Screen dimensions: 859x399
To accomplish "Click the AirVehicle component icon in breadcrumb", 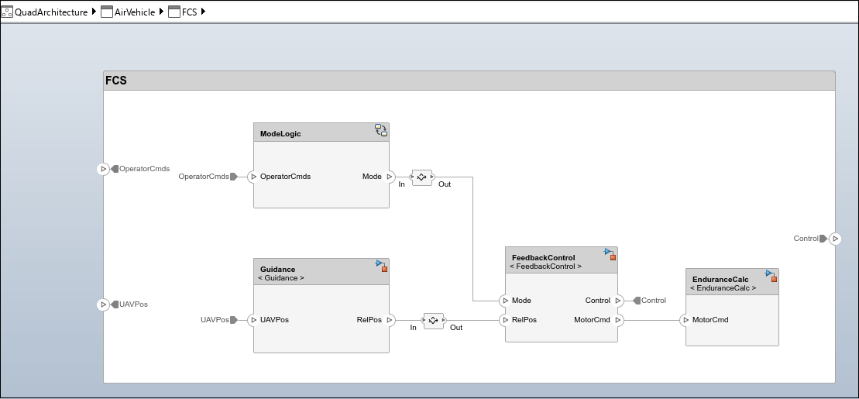I will tap(107, 12).
